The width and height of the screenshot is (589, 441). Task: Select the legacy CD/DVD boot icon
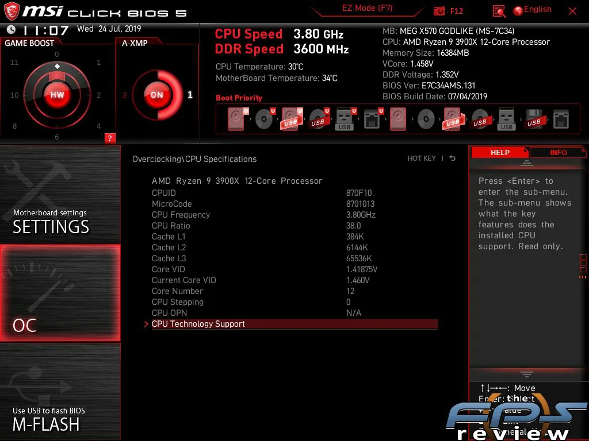coord(426,119)
